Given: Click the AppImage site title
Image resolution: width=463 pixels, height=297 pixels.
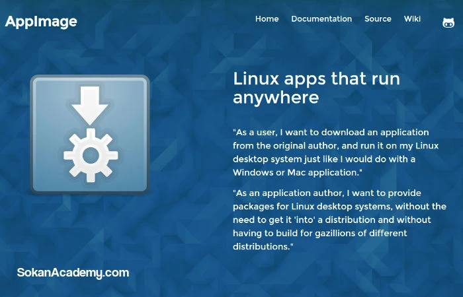Looking at the screenshot, I should click(41, 22).
